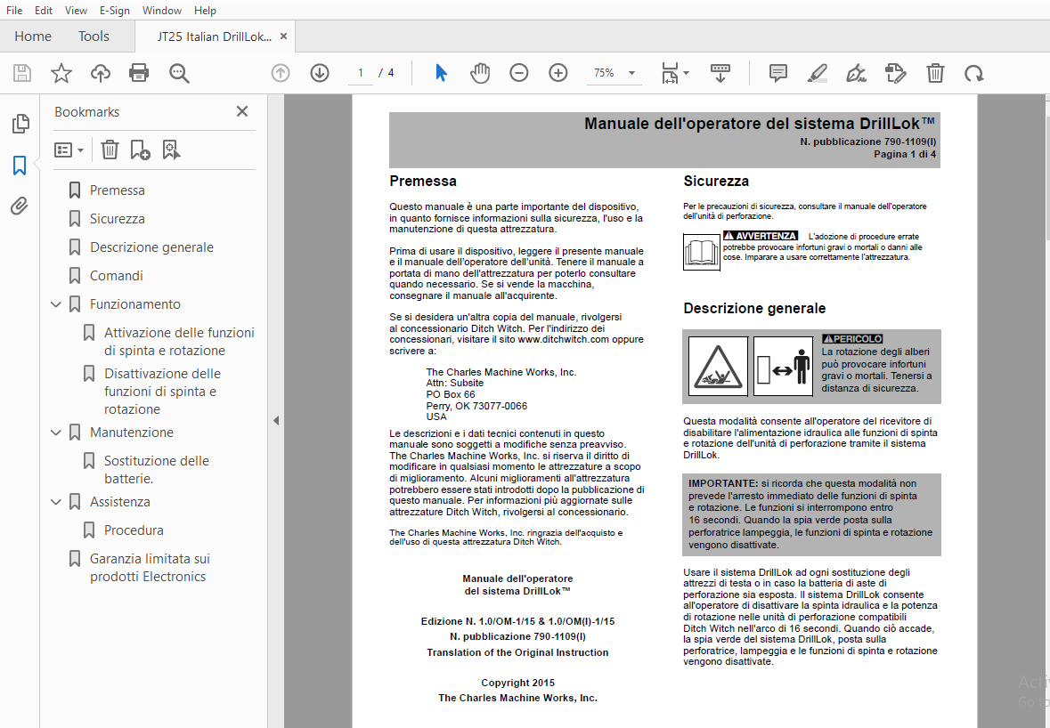Viewport: 1050px width, 728px height.
Task: Click the page number input field
Action: pyautogui.click(x=361, y=73)
